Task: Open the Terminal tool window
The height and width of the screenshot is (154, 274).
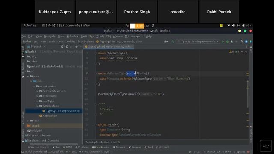Action: (x=119, y=147)
